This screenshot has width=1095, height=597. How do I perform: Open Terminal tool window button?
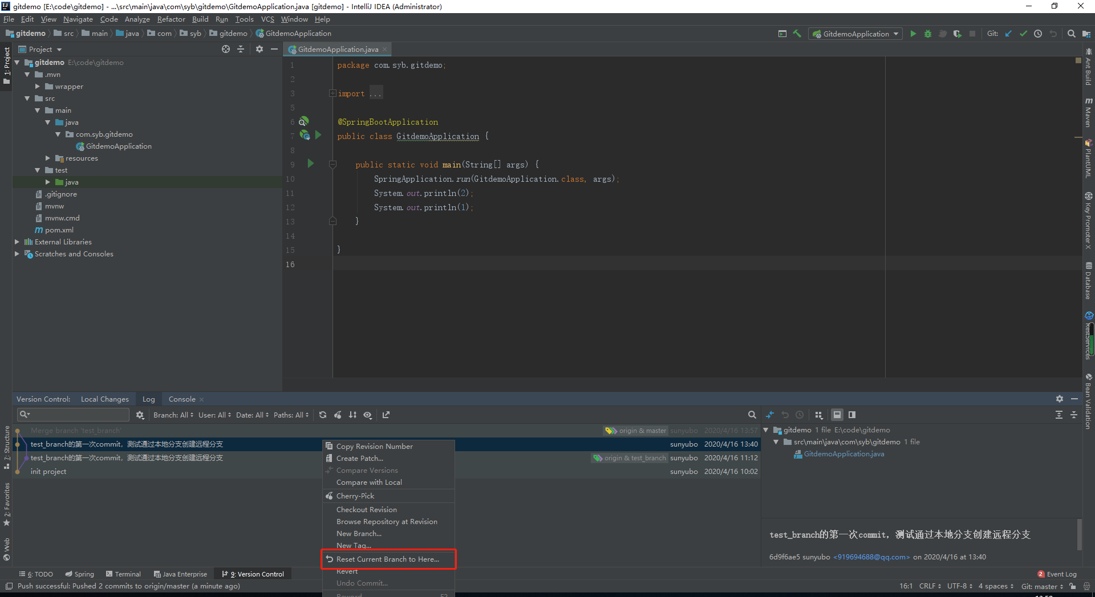tap(123, 574)
